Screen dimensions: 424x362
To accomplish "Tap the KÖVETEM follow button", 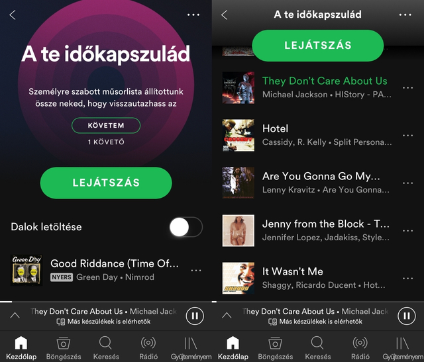I will (x=106, y=125).
